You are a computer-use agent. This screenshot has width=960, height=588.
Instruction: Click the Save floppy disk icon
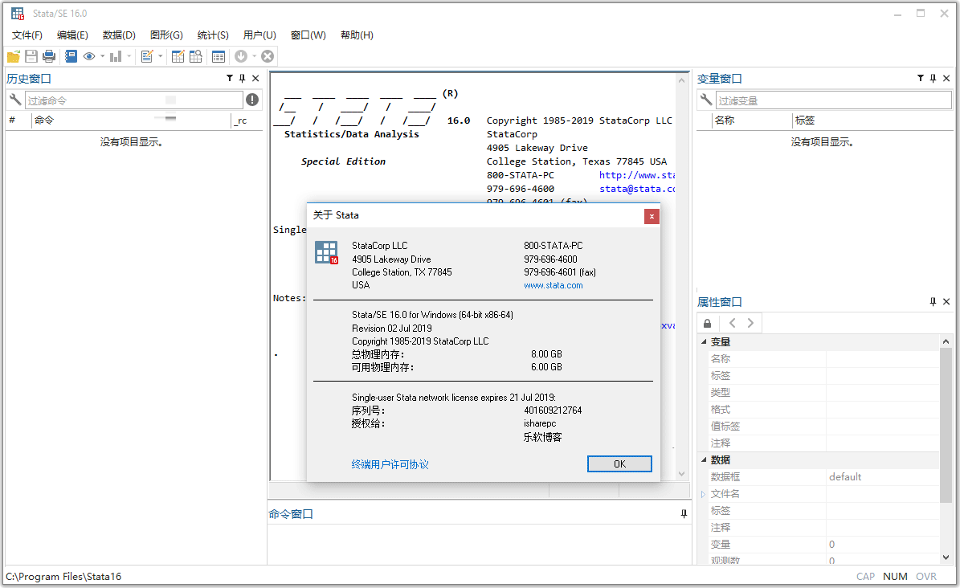click(31, 56)
